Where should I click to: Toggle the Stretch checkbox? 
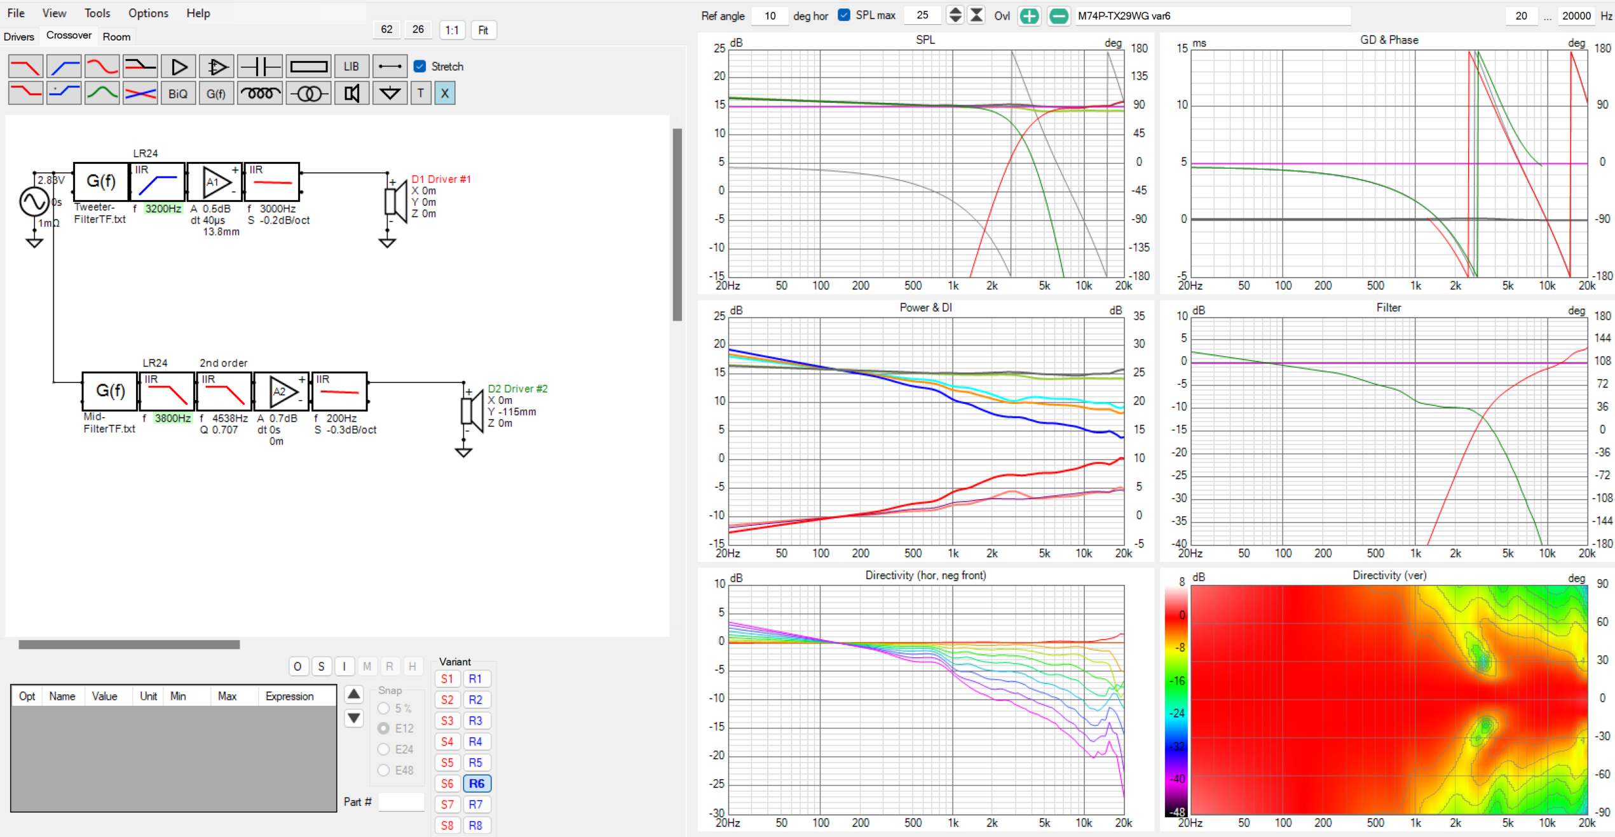[419, 66]
